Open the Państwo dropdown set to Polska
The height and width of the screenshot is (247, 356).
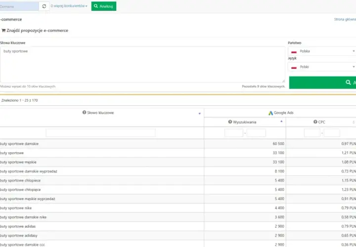point(322,51)
